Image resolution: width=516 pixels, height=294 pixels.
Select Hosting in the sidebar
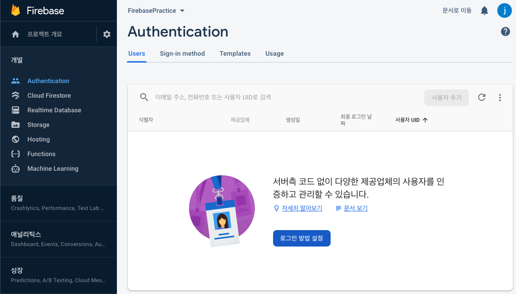tap(38, 139)
